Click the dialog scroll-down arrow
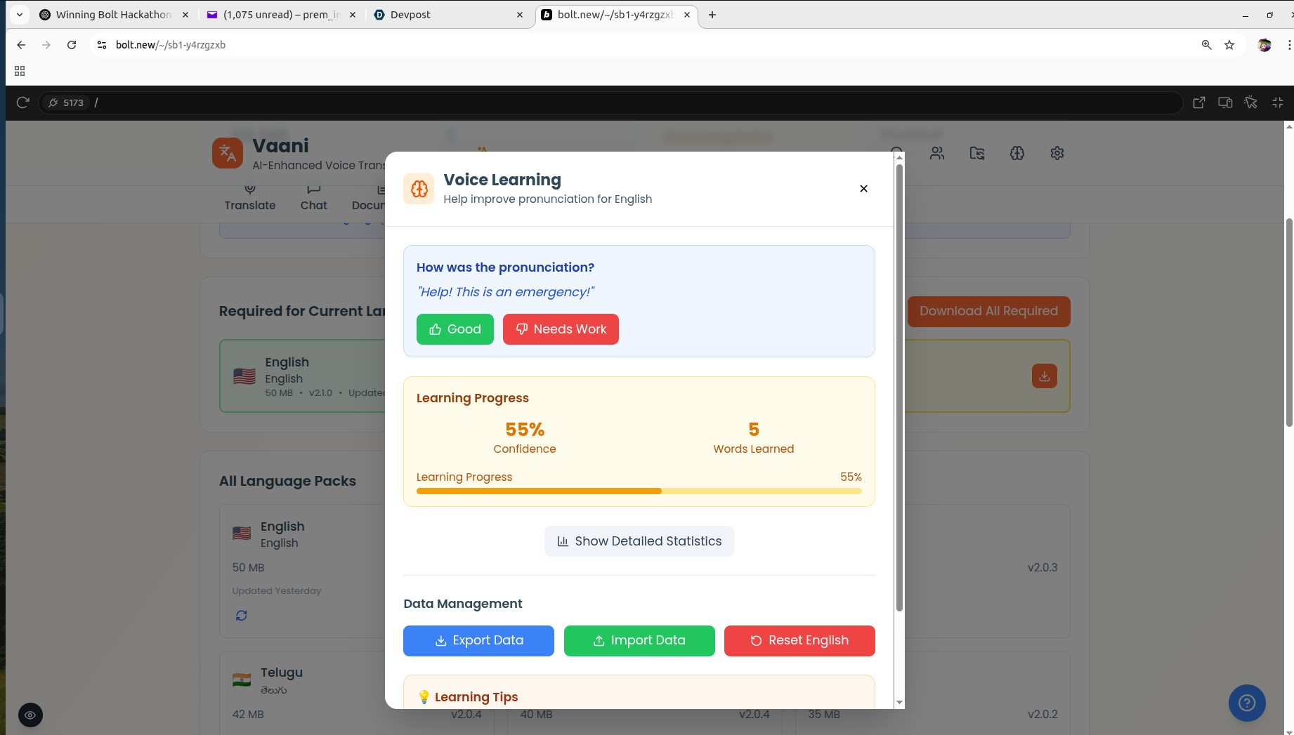The image size is (1294, 735). tap(899, 702)
